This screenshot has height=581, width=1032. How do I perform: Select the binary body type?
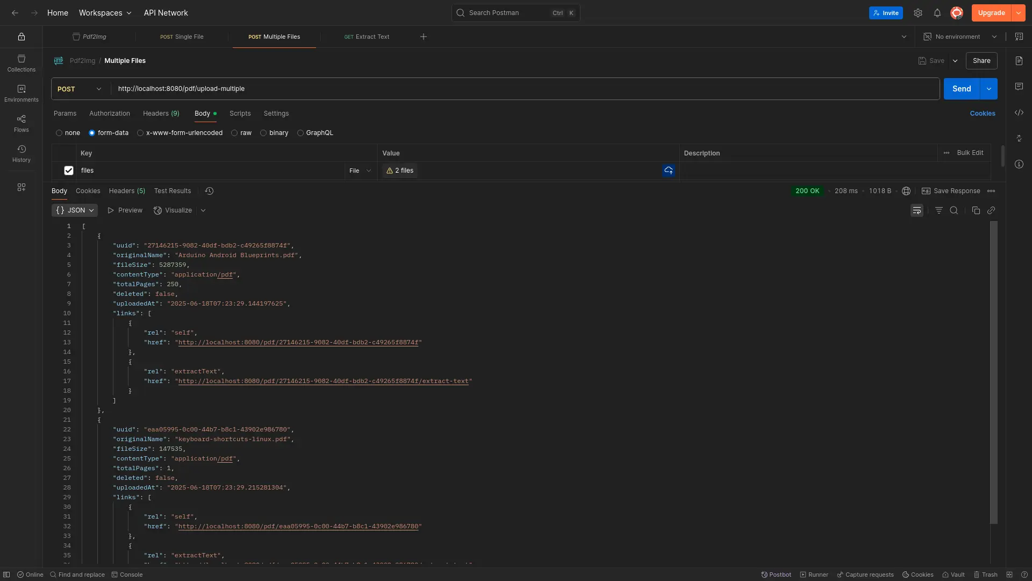point(263,133)
